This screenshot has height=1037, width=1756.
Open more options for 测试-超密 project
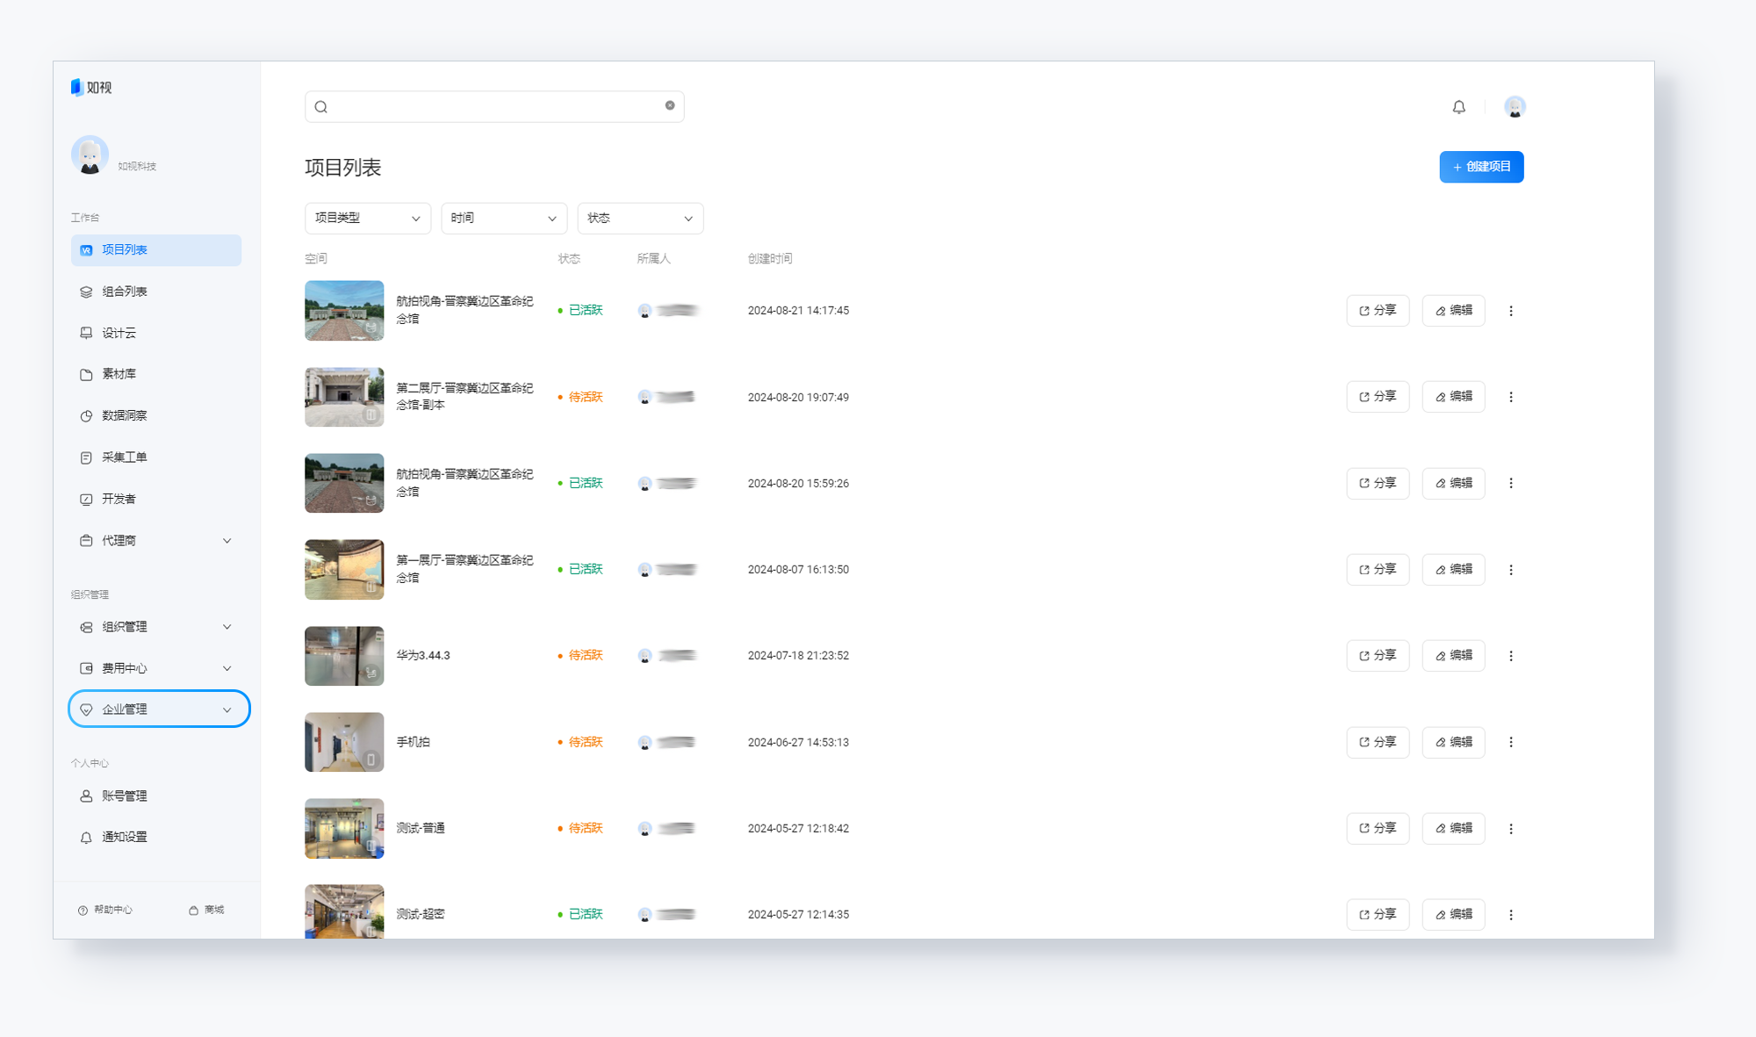pyautogui.click(x=1511, y=915)
